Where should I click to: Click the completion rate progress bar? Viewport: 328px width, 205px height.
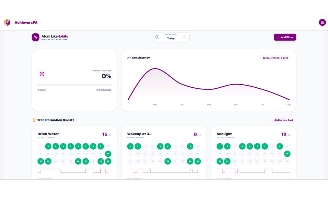[x=74, y=85]
